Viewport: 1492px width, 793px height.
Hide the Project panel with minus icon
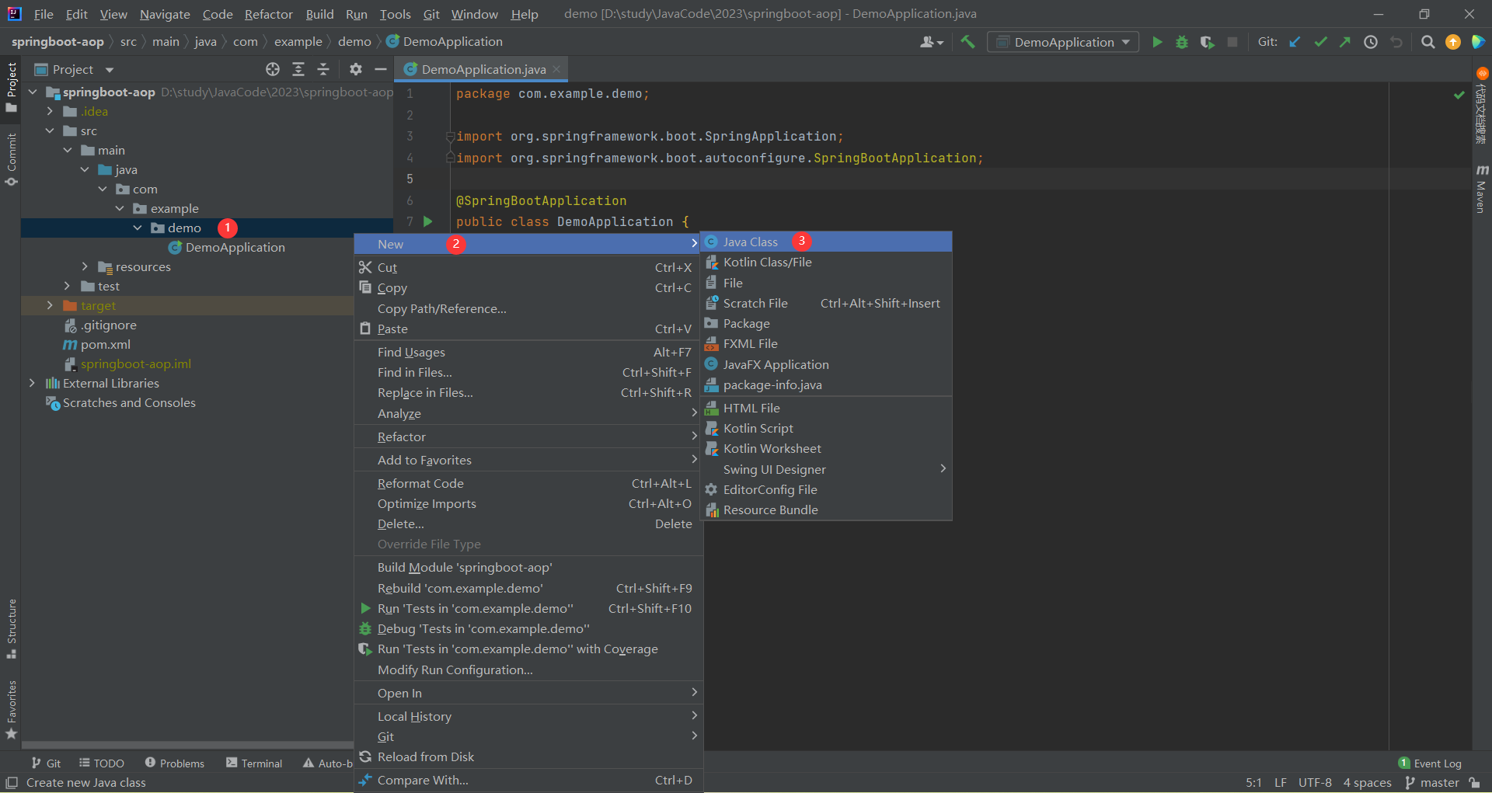pos(381,69)
